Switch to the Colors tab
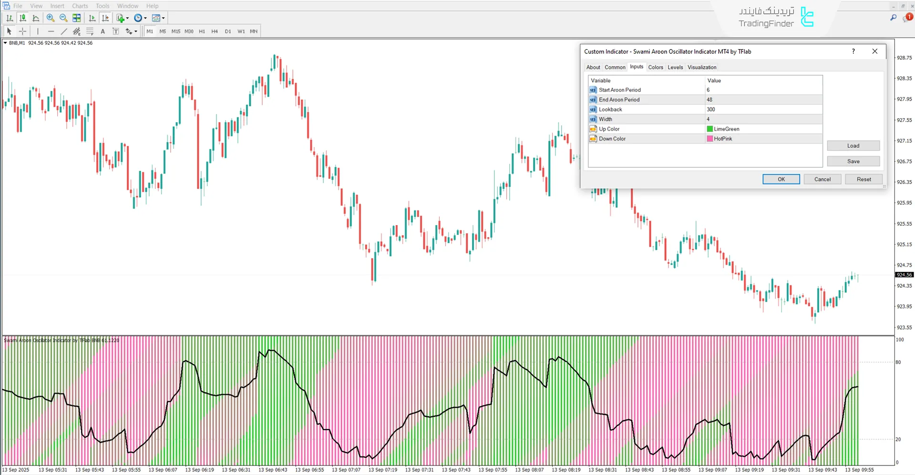The height and width of the screenshot is (475, 915). 655,67
